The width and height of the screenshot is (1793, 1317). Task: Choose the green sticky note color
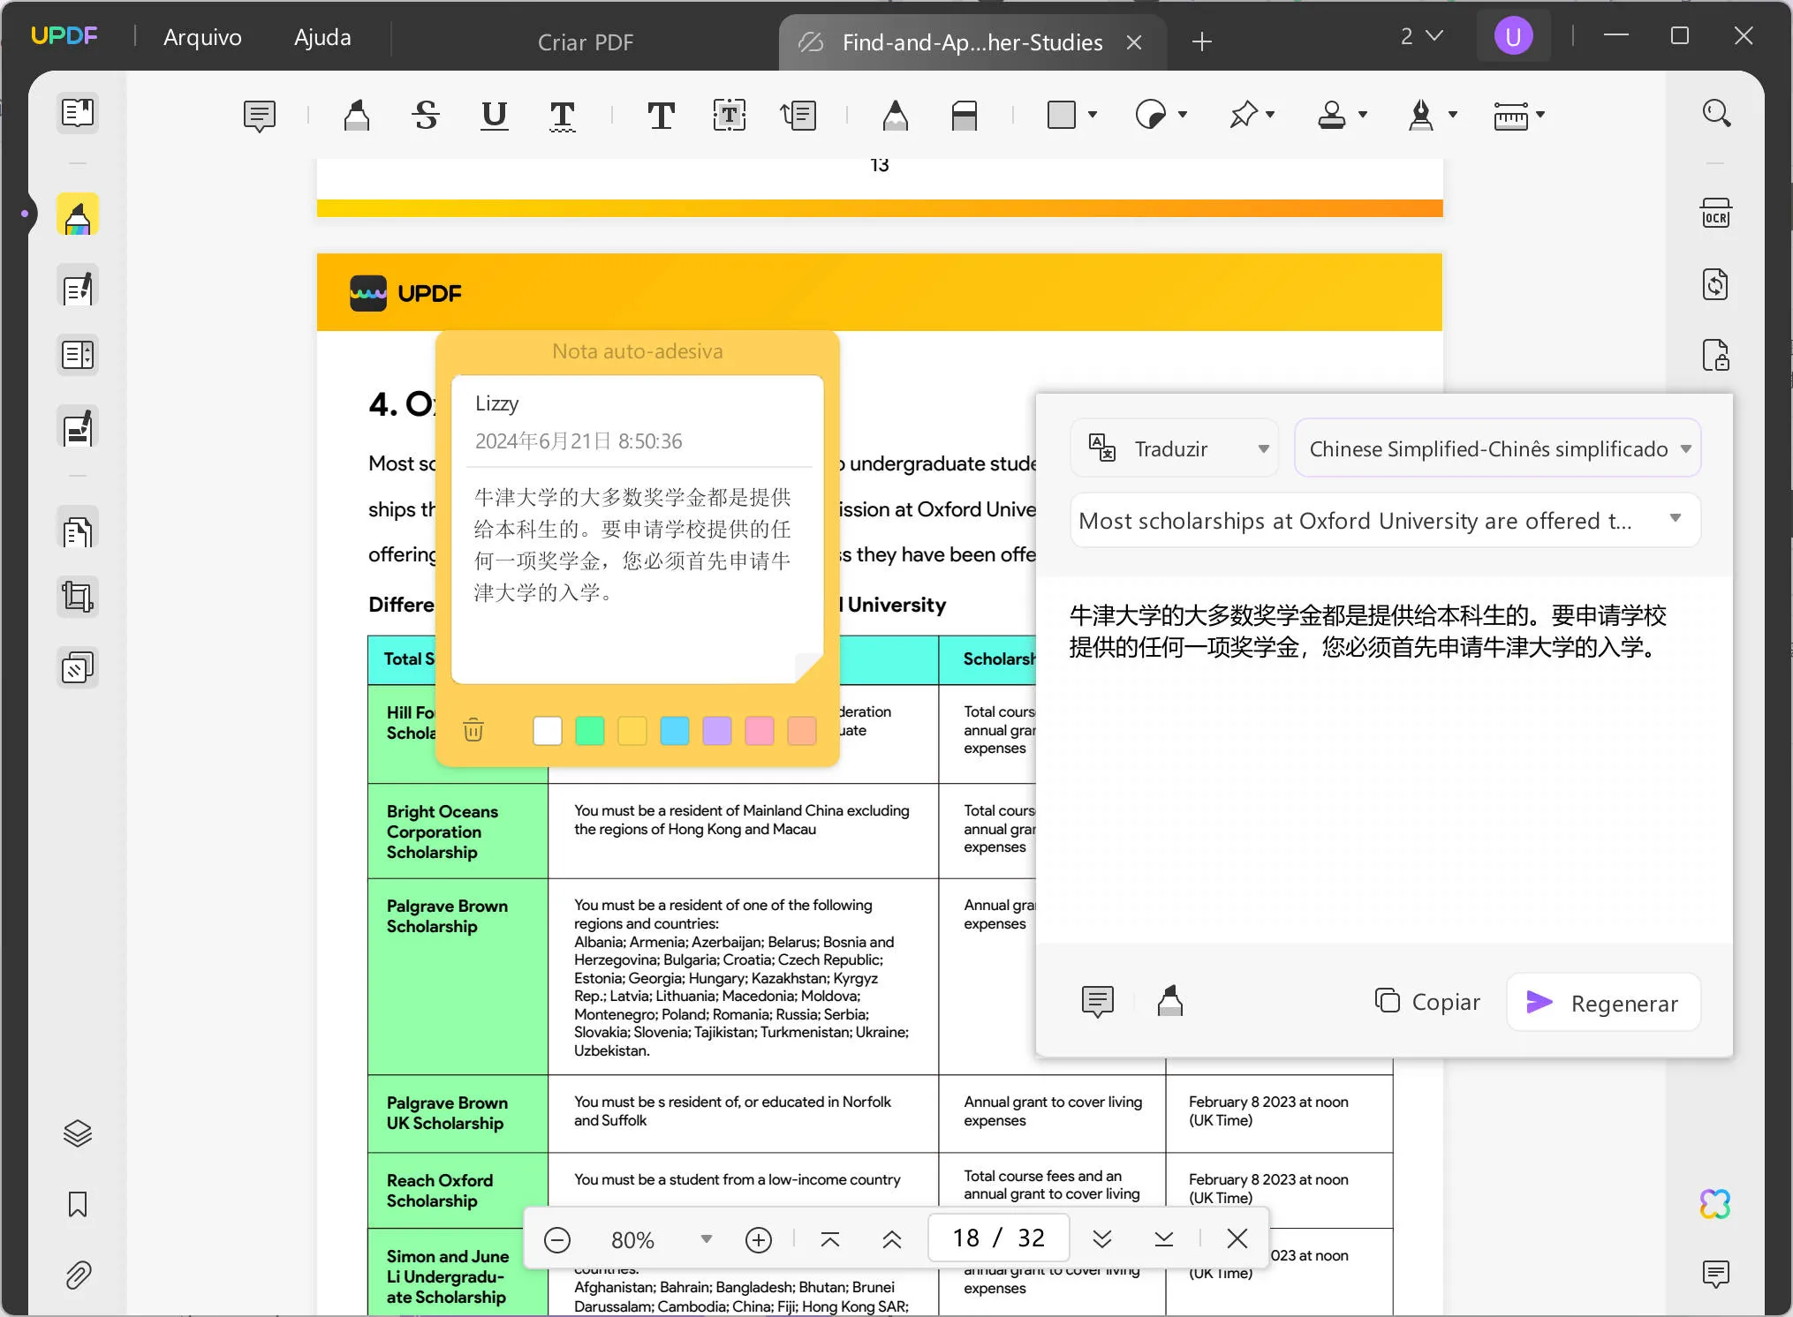tap(590, 731)
